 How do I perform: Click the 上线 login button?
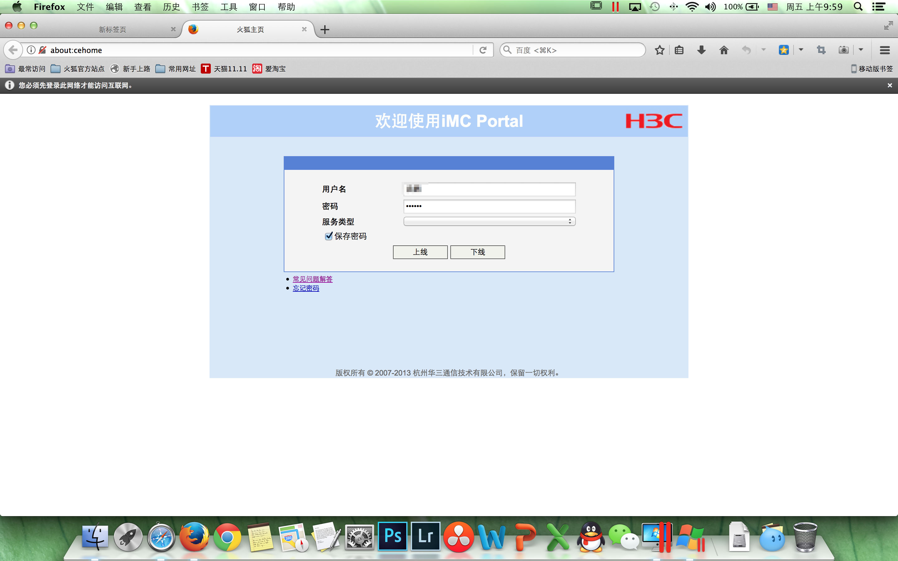(x=420, y=252)
